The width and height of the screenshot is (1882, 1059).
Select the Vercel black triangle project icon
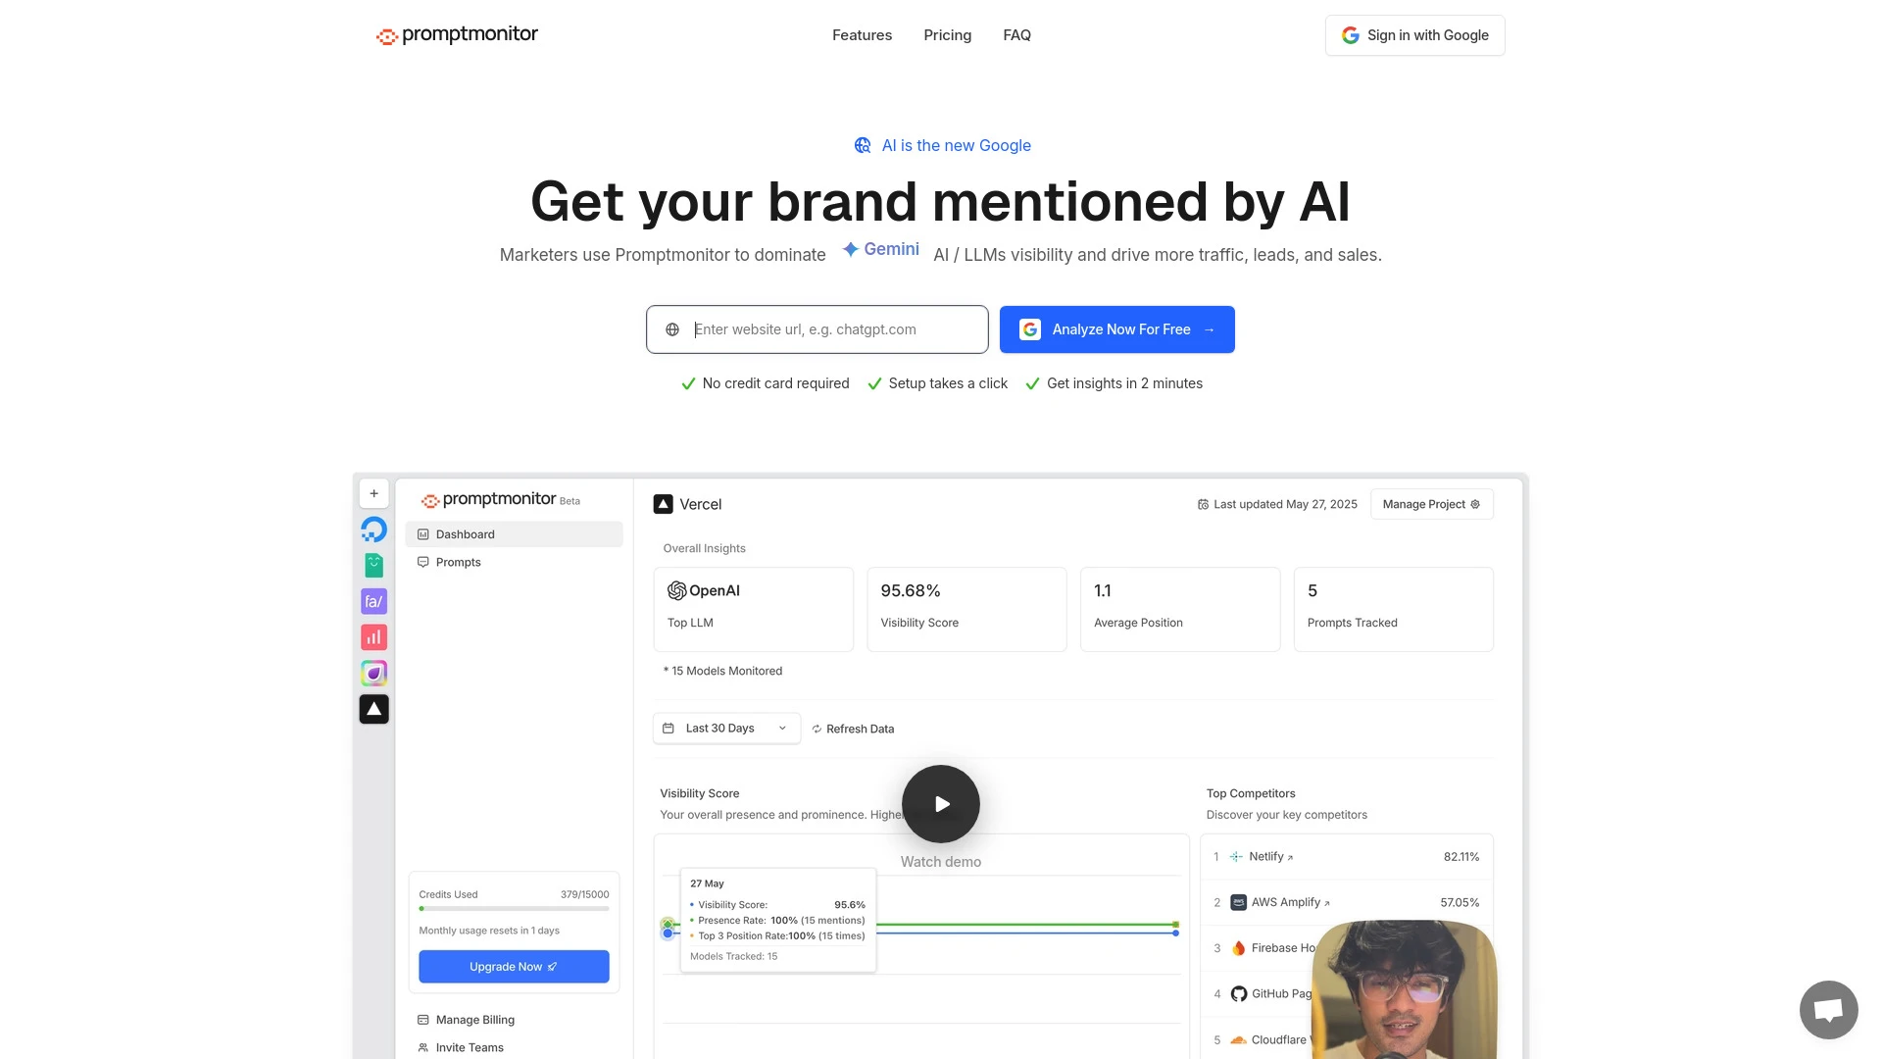[373, 709]
